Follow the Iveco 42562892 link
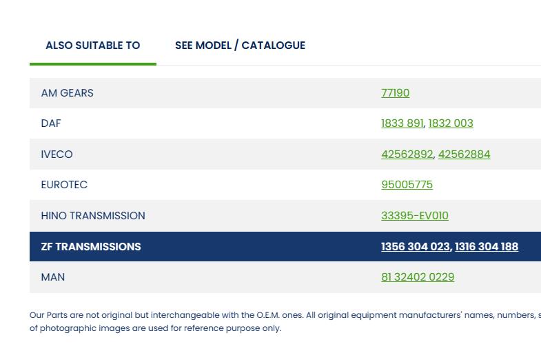Image resolution: width=541 pixels, height=351 pixels. point(407,154)
